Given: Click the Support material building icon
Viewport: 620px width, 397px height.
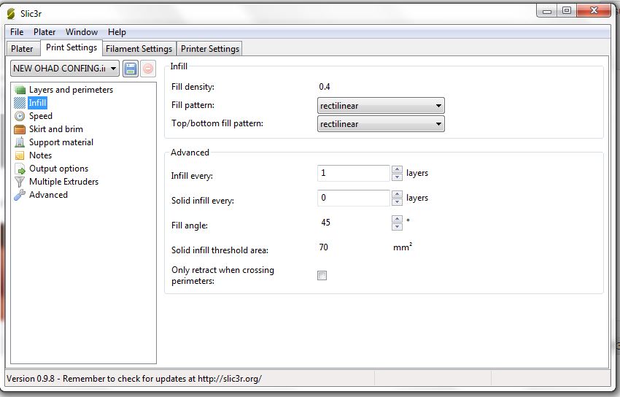Looking at the screenshot, I should click(20, 142).
